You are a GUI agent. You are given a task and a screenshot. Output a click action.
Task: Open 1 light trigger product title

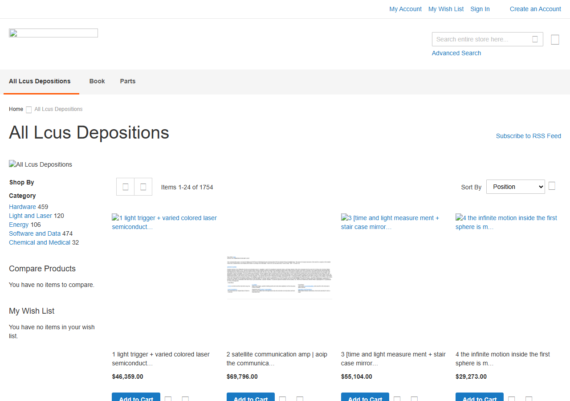point(161,359)
